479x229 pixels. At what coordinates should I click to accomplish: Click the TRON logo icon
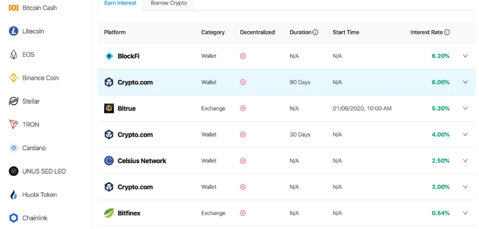point(13,124)
